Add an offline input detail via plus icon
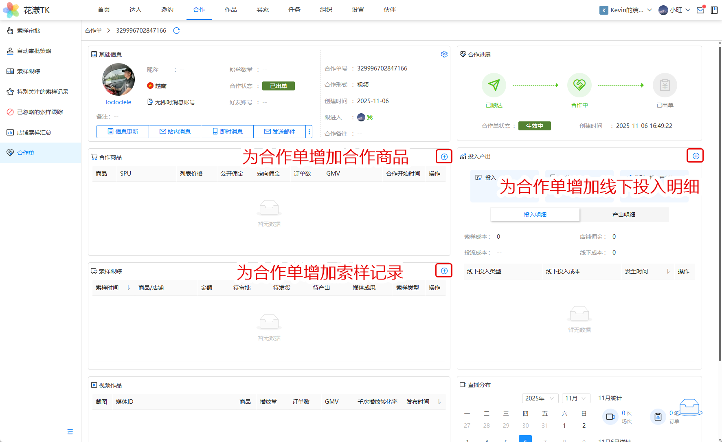 [696, 156]
